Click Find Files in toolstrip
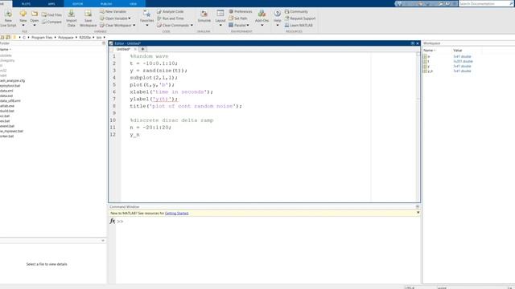 click(51, 14)
